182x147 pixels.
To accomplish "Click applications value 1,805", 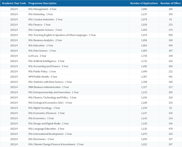I will click(144, 51).
